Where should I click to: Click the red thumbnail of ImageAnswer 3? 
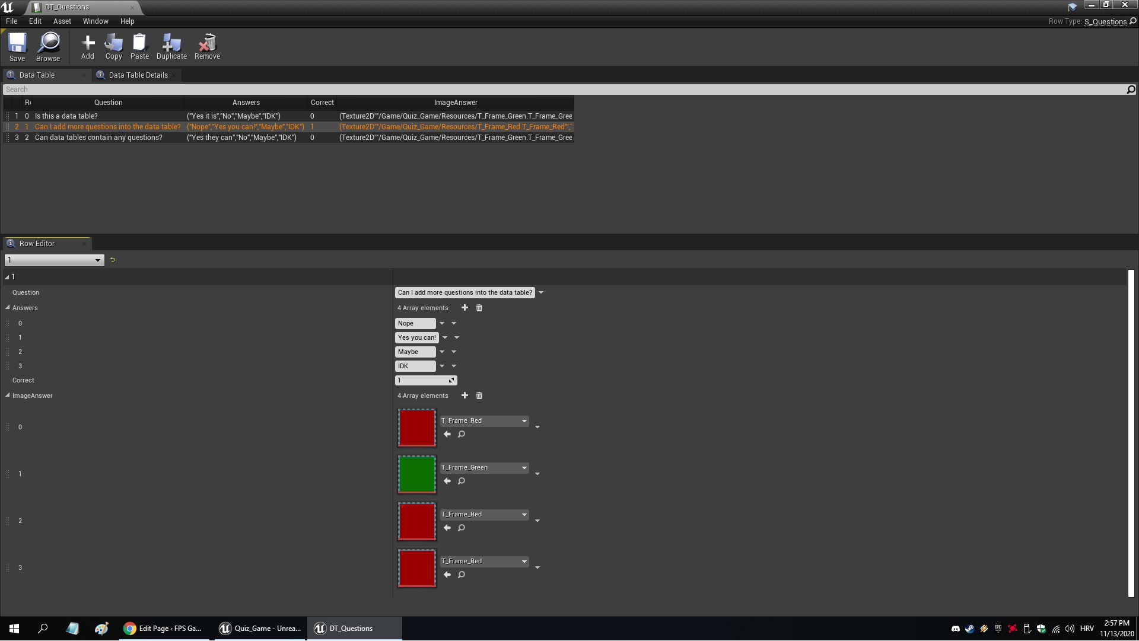(x=416, y=568)
